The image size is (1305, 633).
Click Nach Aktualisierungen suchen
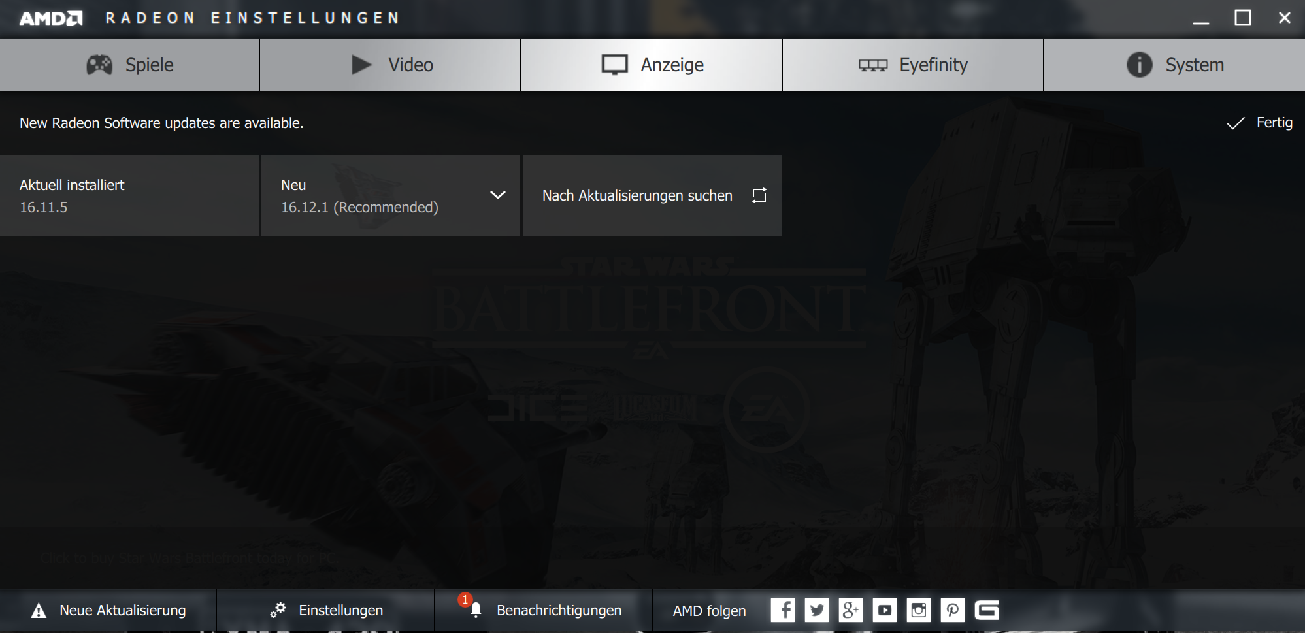[652, 195]
